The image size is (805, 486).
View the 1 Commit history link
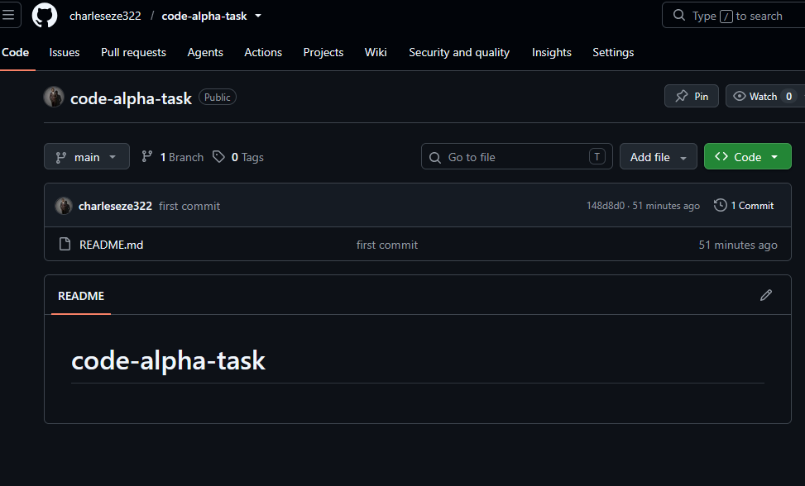744,205
